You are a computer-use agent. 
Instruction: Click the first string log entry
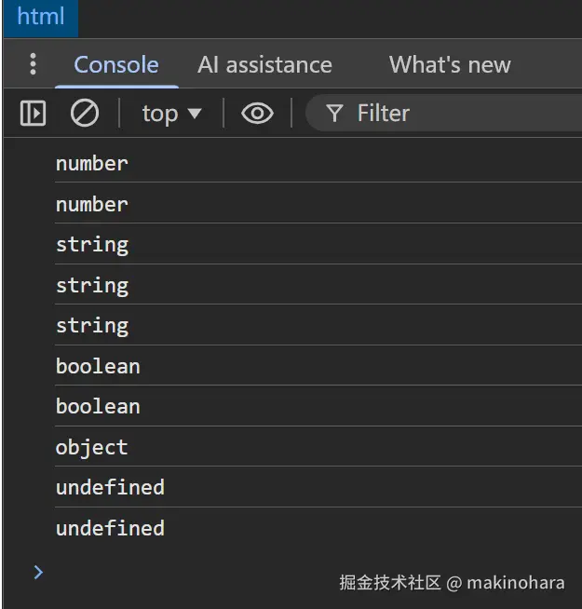coord(92,245)
